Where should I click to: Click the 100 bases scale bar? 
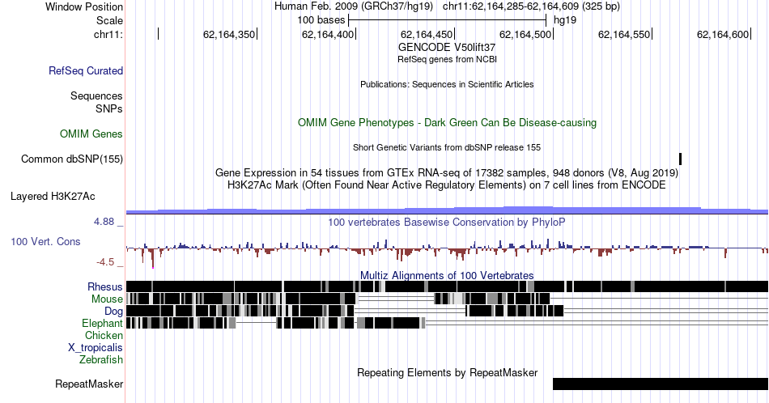coord(447,20)
